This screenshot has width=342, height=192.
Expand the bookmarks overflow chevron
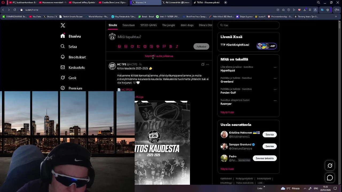[336, 17]
